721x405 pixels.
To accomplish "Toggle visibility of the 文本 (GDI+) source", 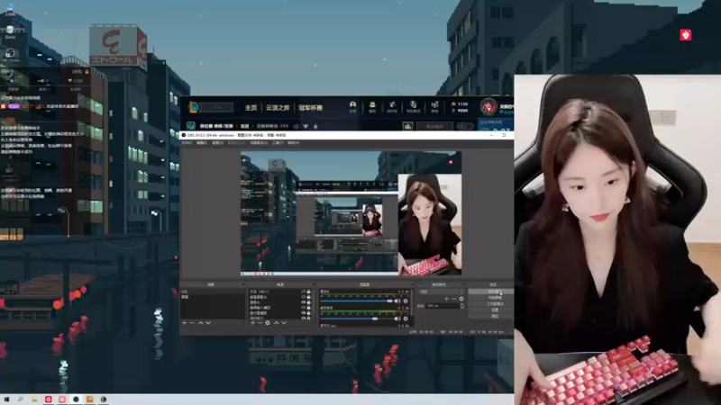I will coord(303,292).
